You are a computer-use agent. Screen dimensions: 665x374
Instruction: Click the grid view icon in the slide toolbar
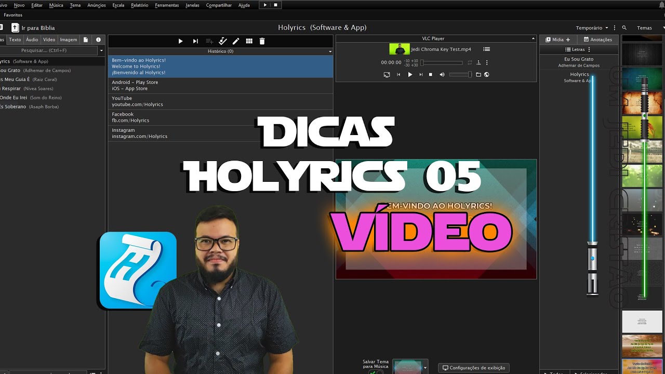click(x=249, y=41)
